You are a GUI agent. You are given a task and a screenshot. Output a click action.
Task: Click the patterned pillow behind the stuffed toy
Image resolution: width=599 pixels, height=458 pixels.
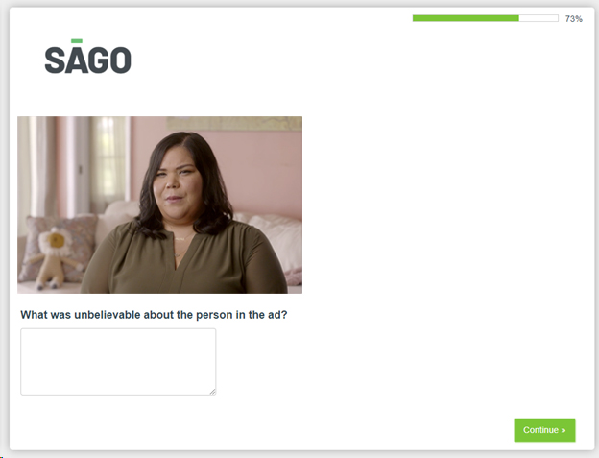(x=61, y=245)
